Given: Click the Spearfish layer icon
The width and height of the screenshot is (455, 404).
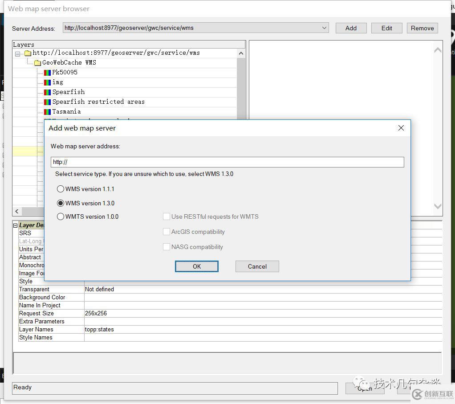Looking at the screenshot, I should (47, 92).
